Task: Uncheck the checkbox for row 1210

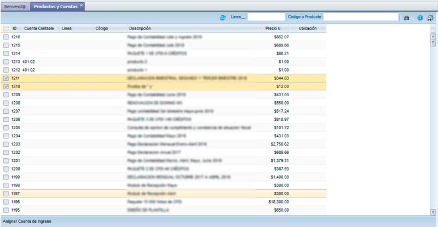Action: [6, 86]
